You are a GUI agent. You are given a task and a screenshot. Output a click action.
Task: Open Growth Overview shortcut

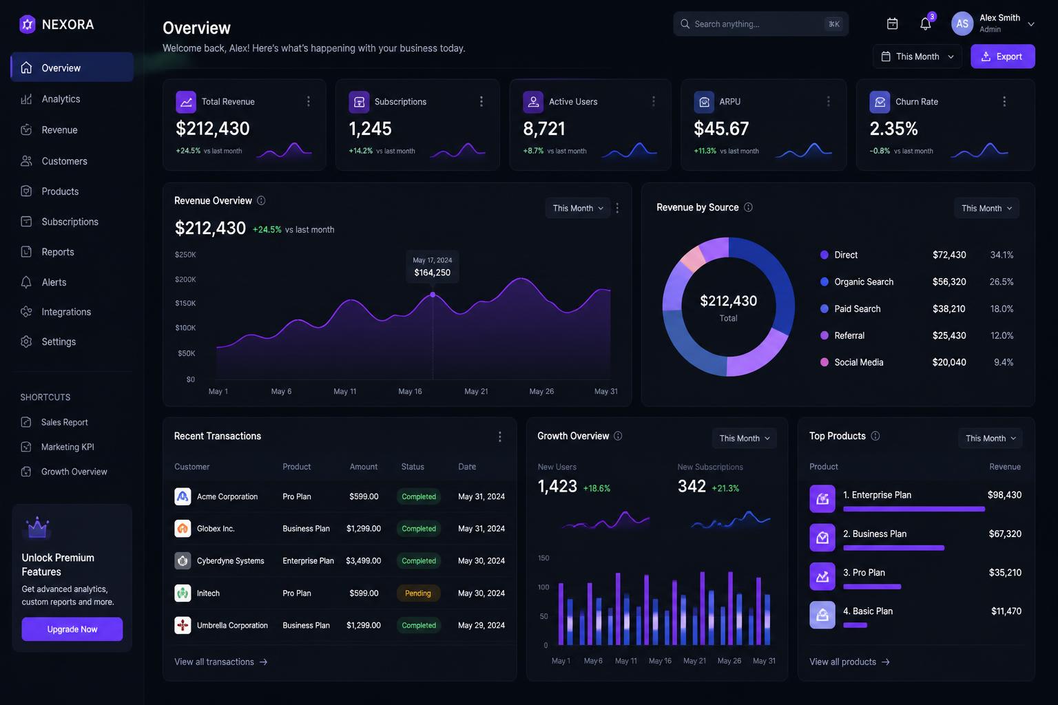click(74, 472)
